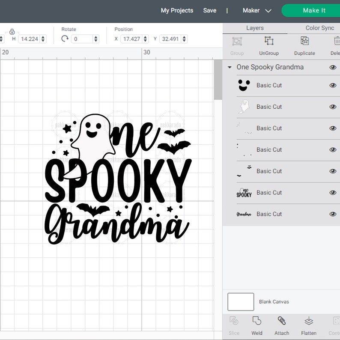Click the rotate arrow icon
The width and height of the screenshot is (340, 340).
pyautogui.click(x=65, y=39)
